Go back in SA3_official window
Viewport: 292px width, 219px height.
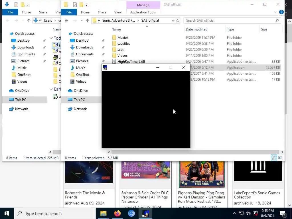click(x=66, y=21)
